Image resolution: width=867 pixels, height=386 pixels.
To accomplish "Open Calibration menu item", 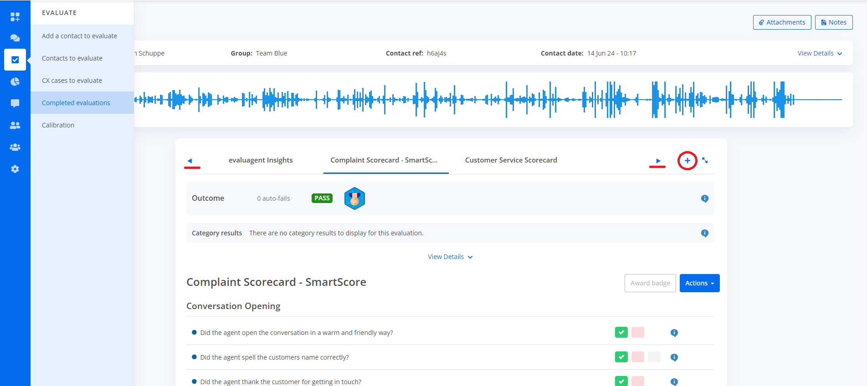I will tap(82, 125).
